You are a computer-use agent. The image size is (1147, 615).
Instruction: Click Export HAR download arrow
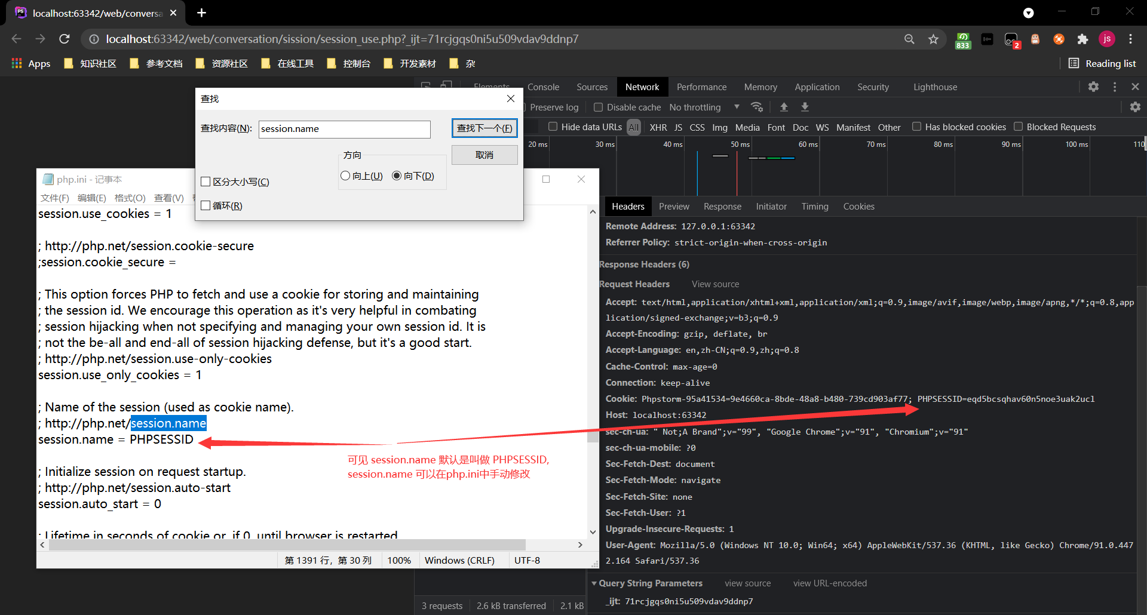click(x=805, y=107)
